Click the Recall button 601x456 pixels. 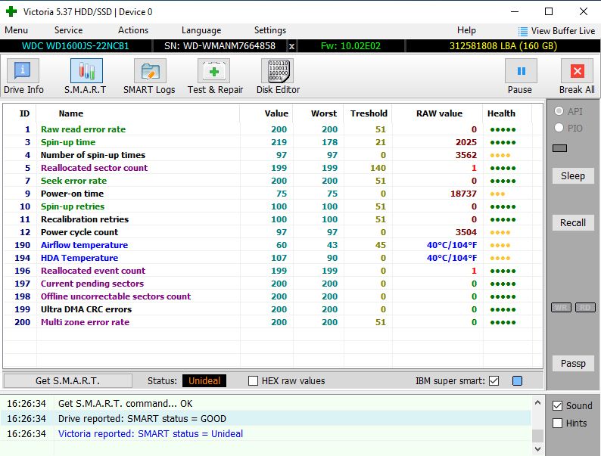click(573, 222)
